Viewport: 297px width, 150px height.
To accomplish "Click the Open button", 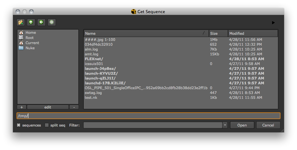I will pyautogui.click(x=242, y=125).
